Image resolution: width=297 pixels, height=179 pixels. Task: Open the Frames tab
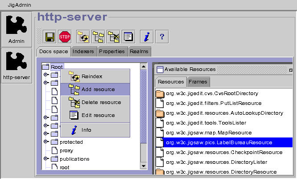pos(198,82)
